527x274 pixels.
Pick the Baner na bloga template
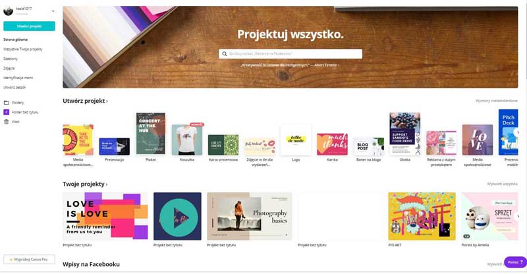point(368,146)
